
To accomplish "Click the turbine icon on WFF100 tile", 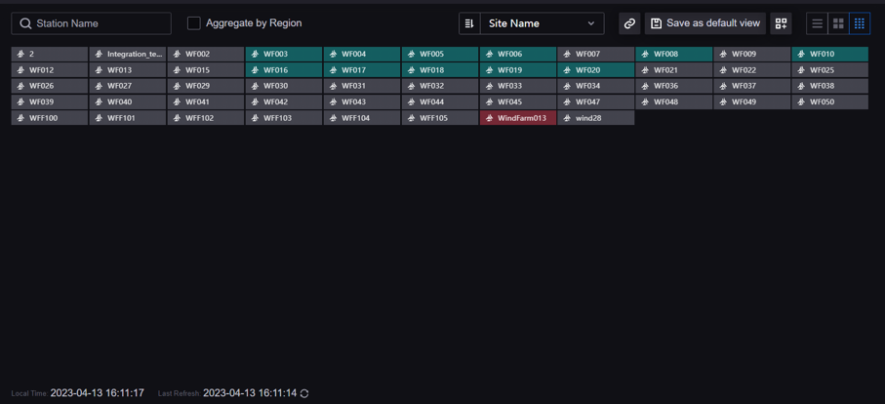I will click(20, 118).
